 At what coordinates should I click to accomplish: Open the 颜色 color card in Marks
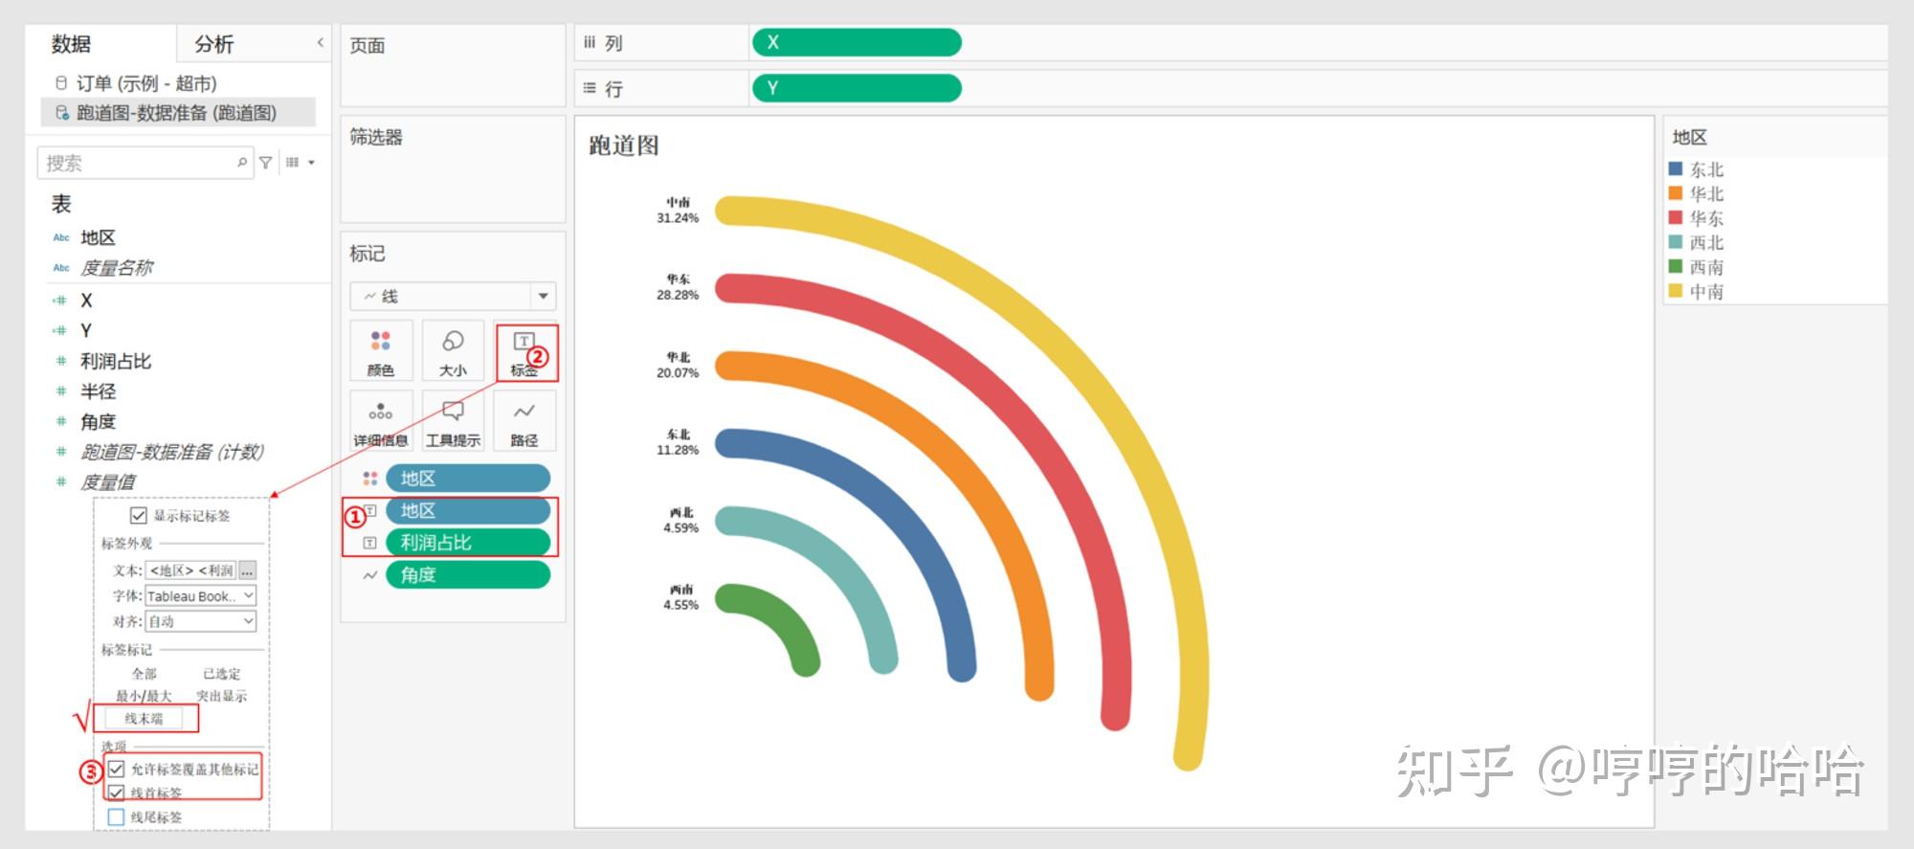point(381,350)
